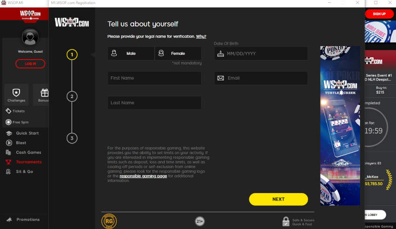Click the 21+ age badge

pyautogui.click(x=199, y=222)
